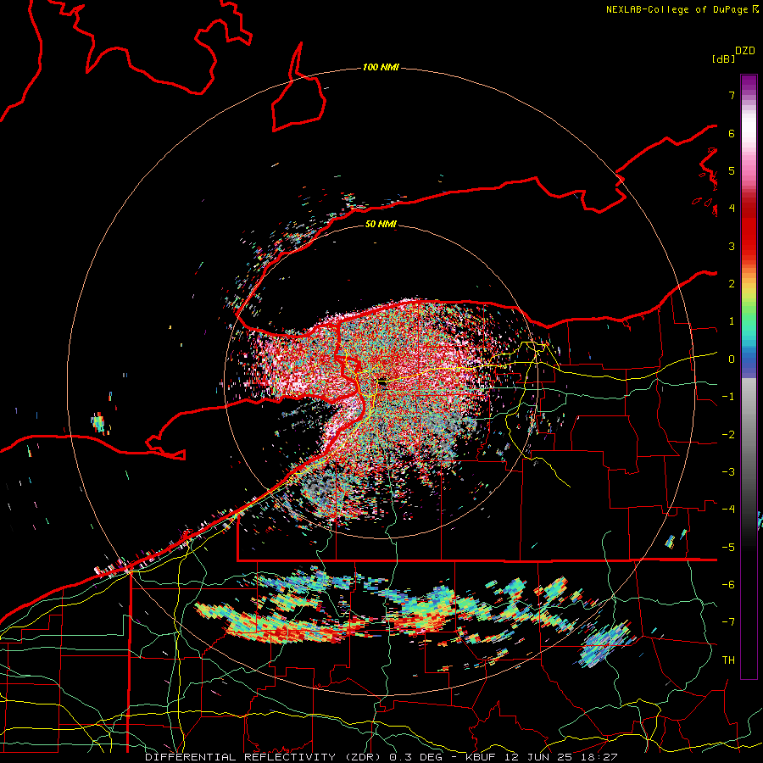This screenshot has height=763, width=763.
Task: Click the 1 value on the ZDR scale
Action: [x=732, y=321]
